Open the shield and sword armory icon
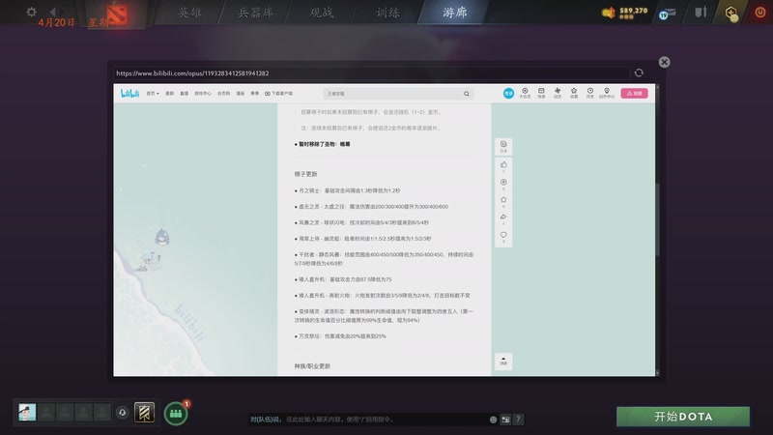 click(701, 12)
